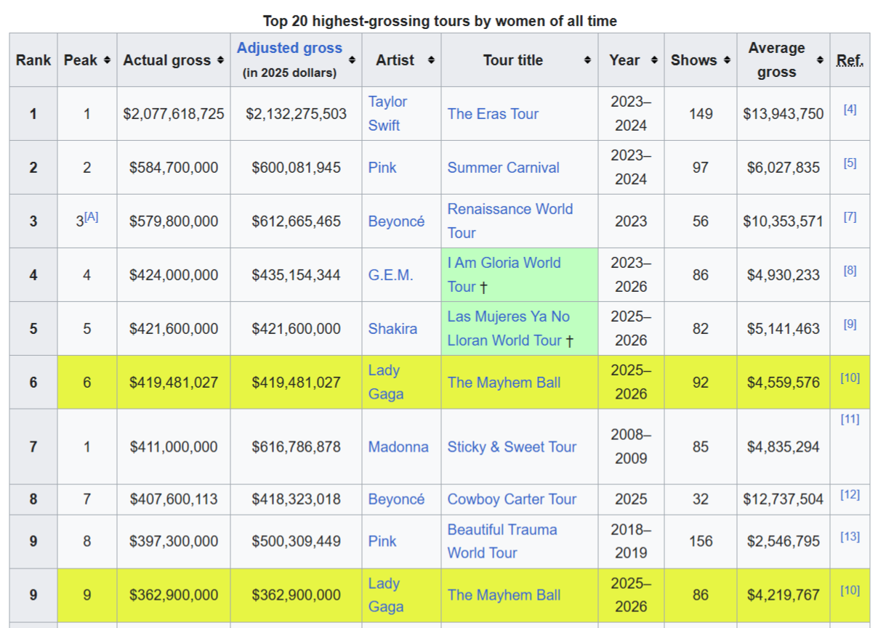878x628 pixels.
Task: Sort table by Peak column arrows
Action: pyautogui.click(x=108, y=60)
